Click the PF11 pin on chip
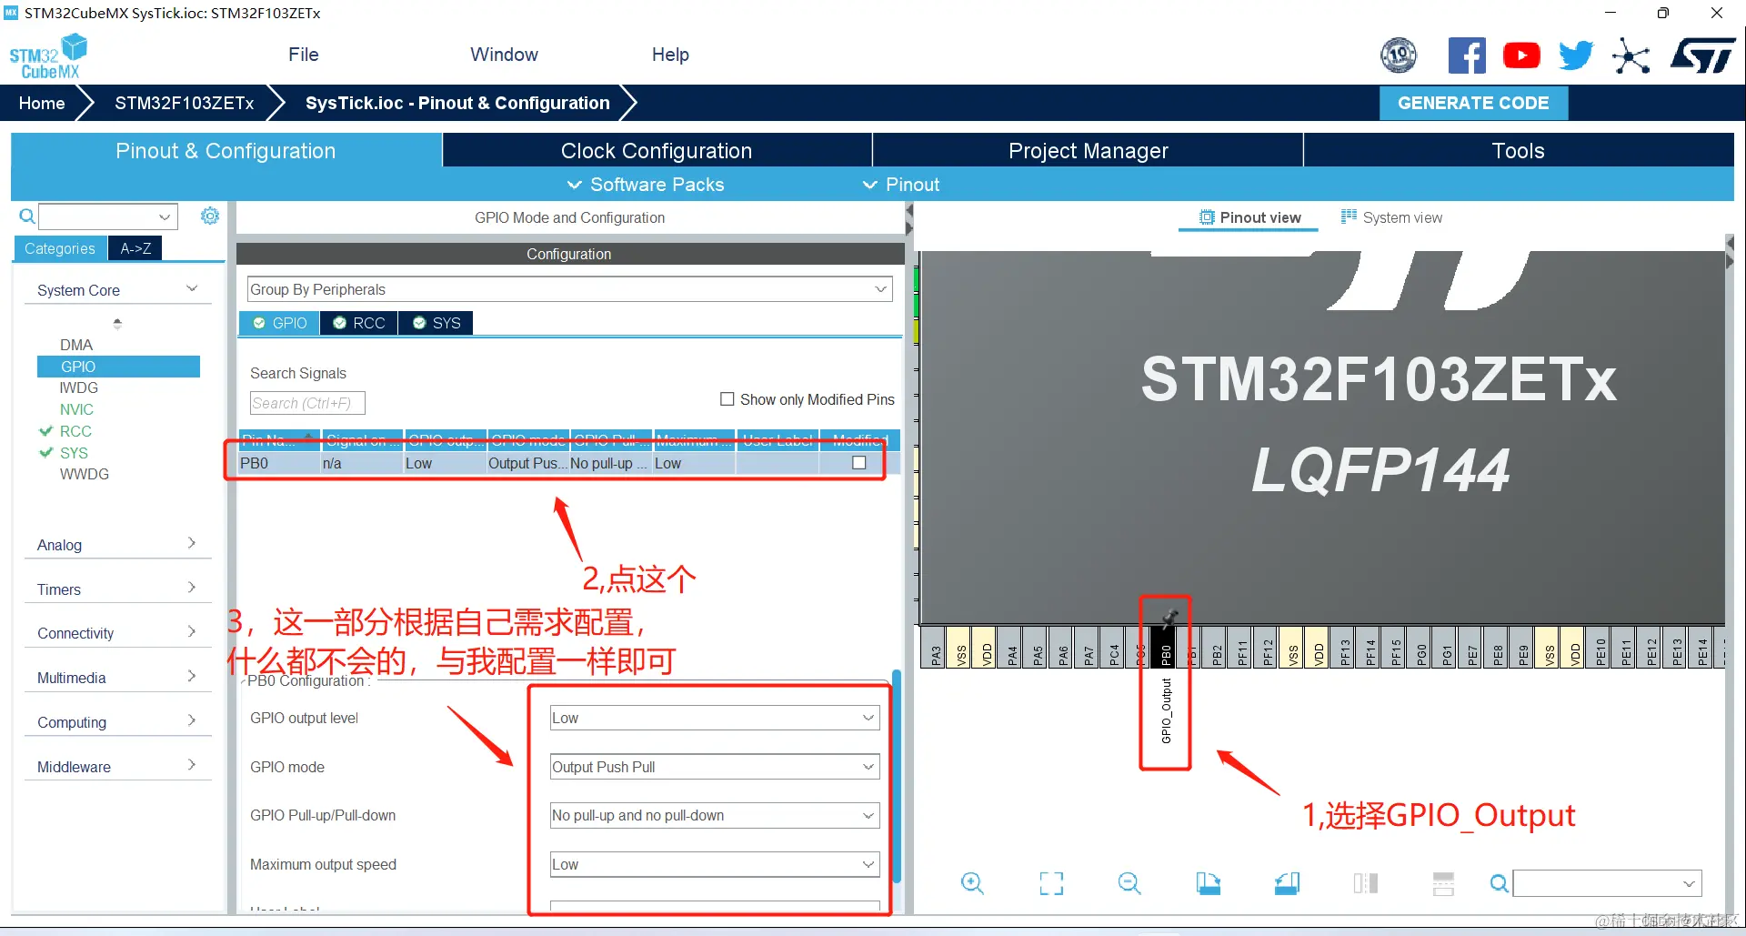The height and width of the screenshot is (936, 1746). click(x=1242, y=647)
